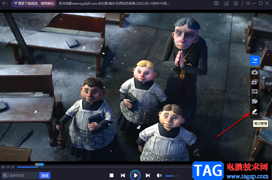Click the 发送 send button

coord(45,175)
